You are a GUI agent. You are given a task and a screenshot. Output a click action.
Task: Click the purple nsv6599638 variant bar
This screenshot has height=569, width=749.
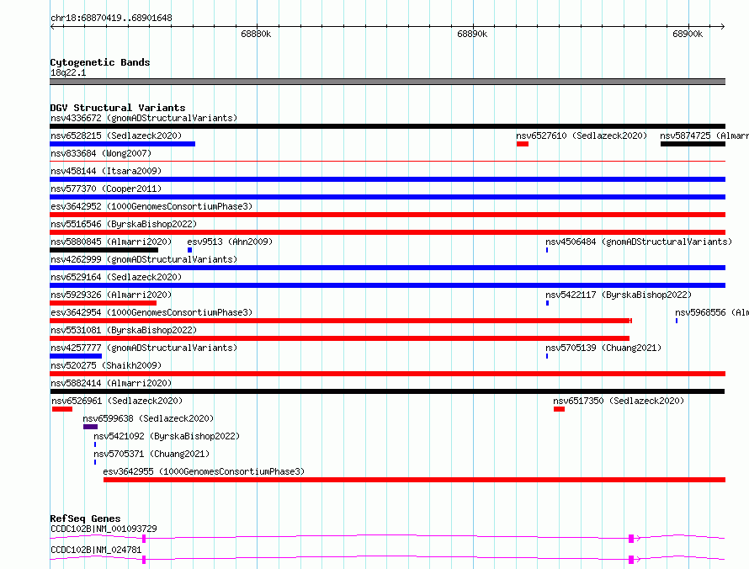coord(90,427)
